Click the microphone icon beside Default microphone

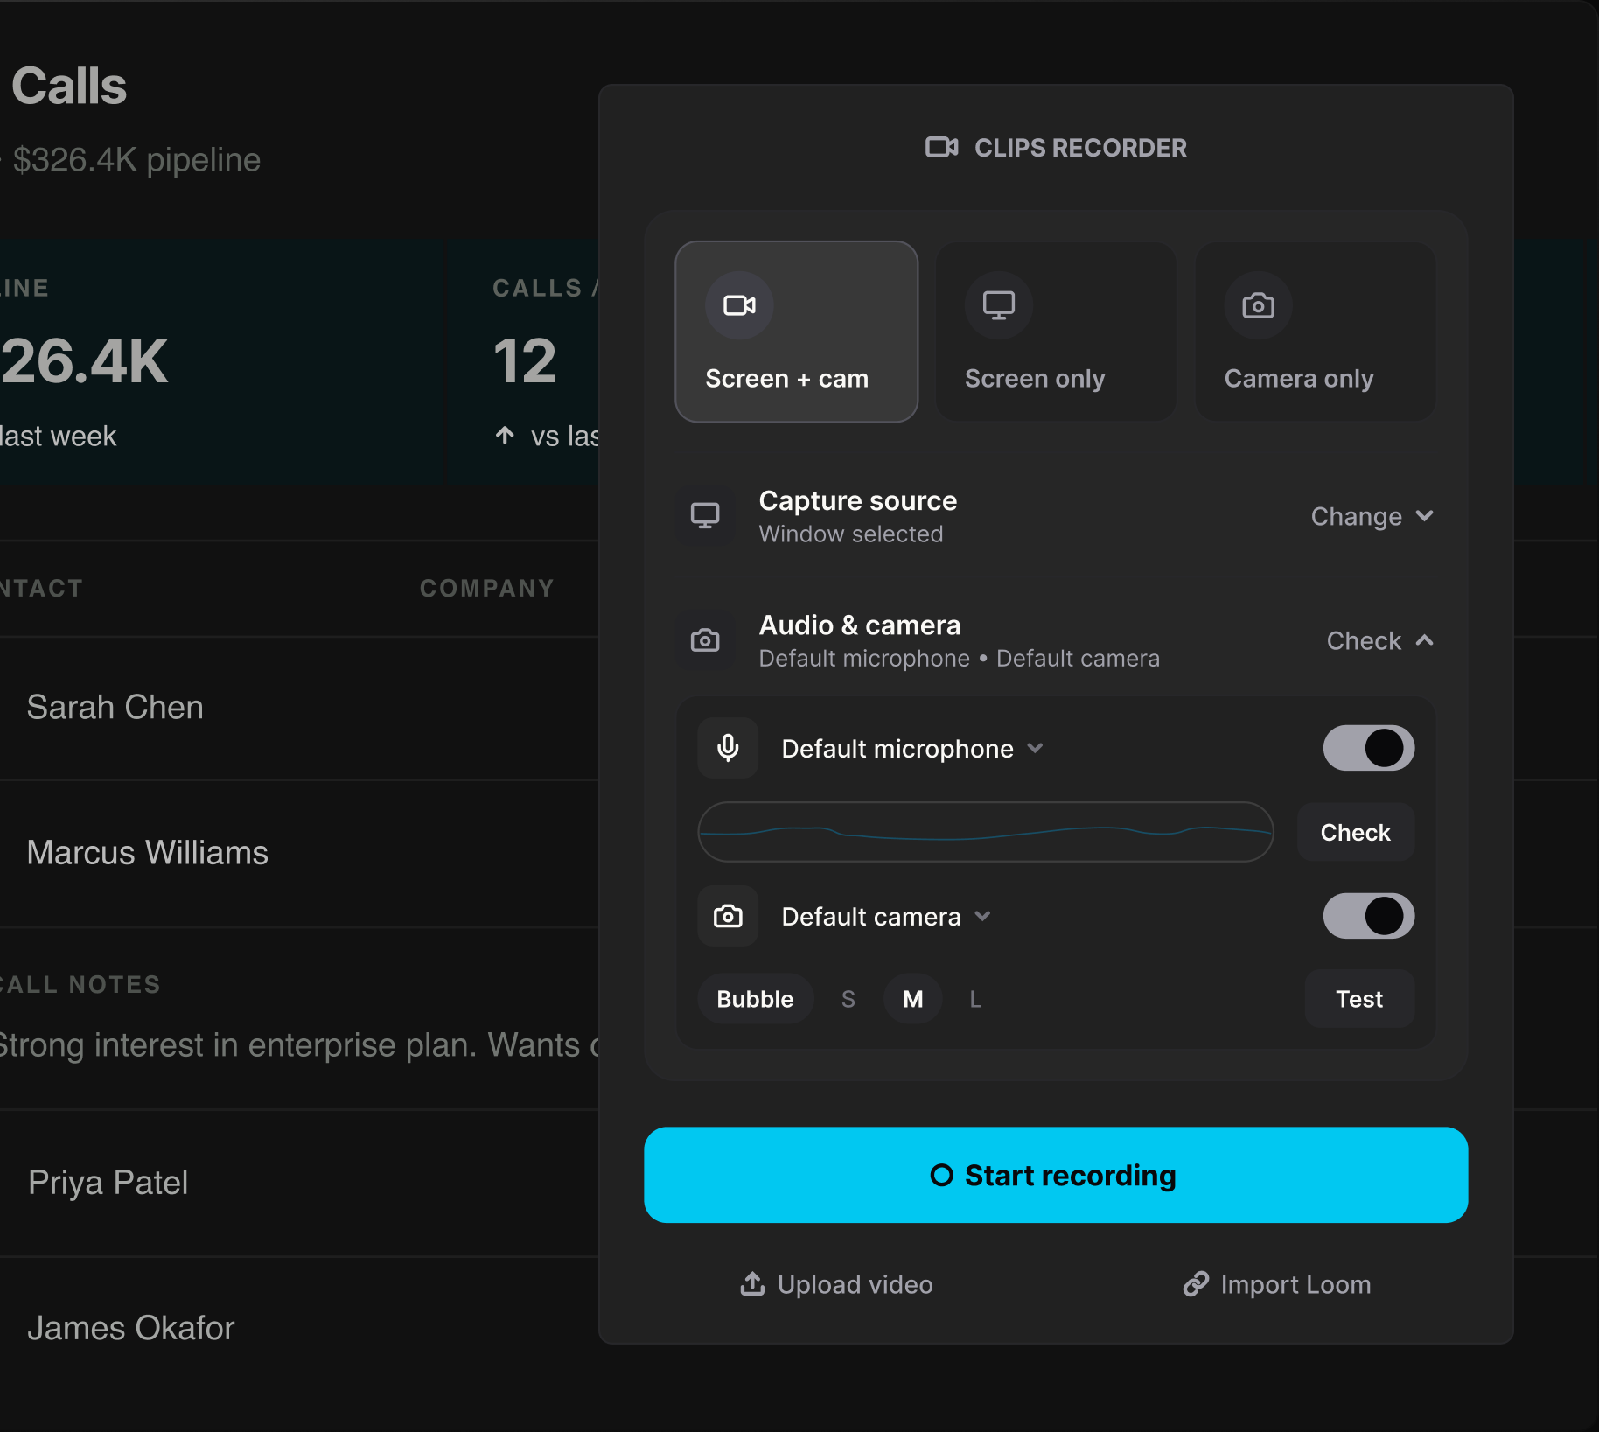[728, 748]
